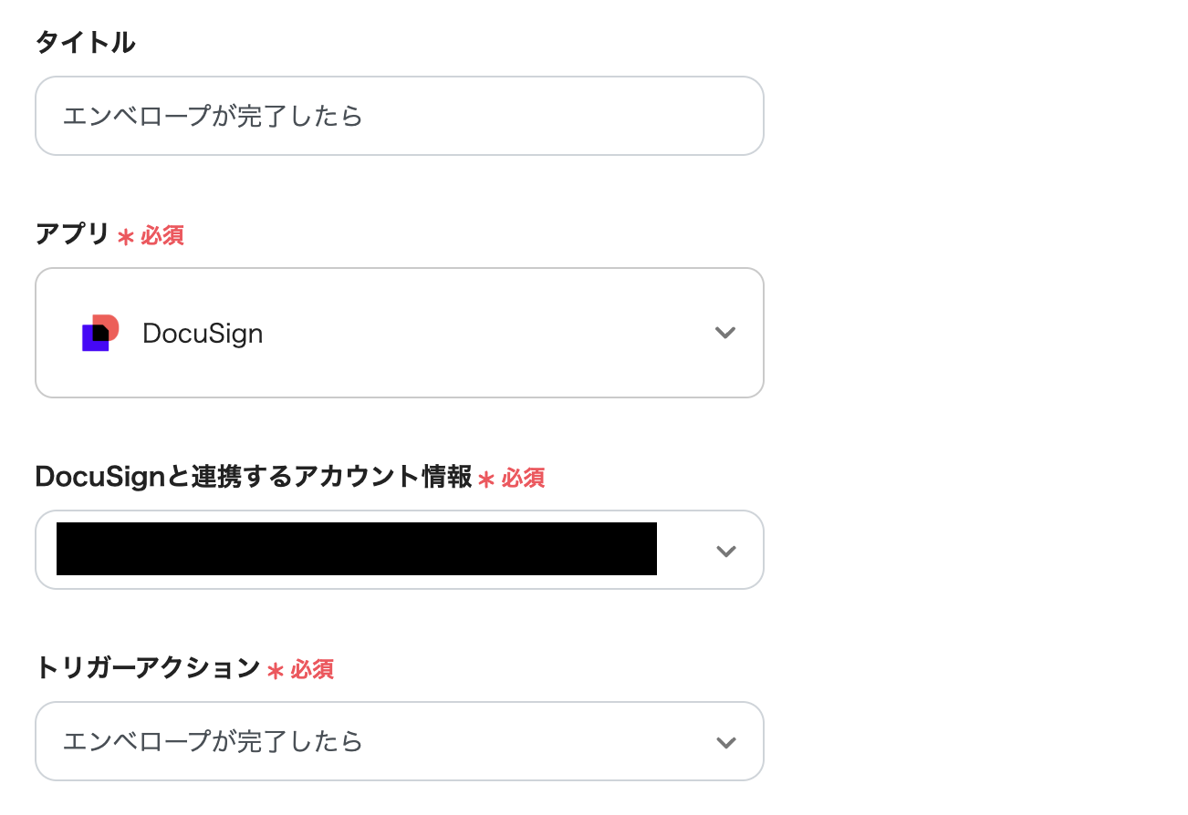Screen dimensions: 1188x815
Task: Click the asterisk beside トリガーアクション label
Action: pos(276,671)
